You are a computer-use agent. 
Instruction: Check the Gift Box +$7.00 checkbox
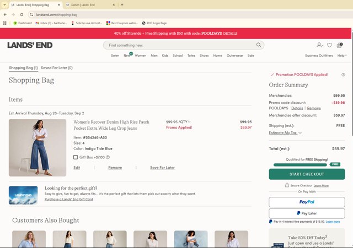pyautogui.click(x=76, y=157)
